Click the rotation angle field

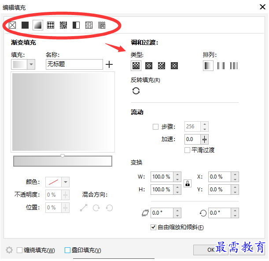click(220, 213)
